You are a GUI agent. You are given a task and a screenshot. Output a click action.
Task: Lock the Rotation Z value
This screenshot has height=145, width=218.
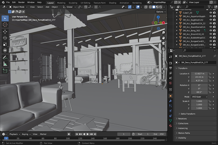tap(210, 92)
